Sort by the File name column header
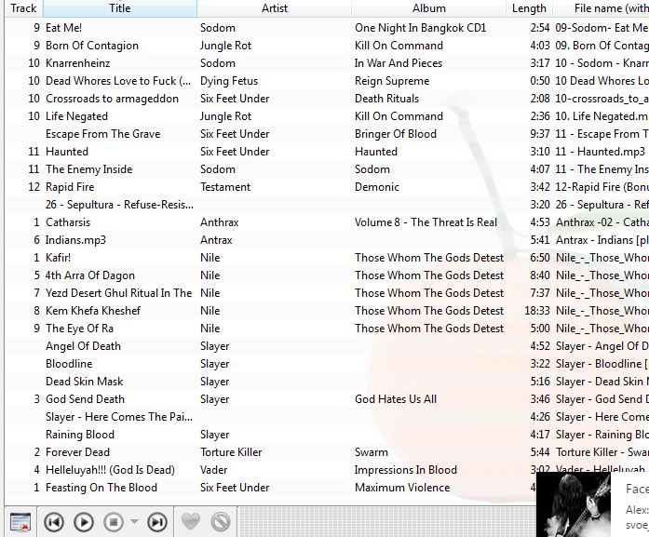This screenshot has width=649, height=537. (x=601, y=8)
